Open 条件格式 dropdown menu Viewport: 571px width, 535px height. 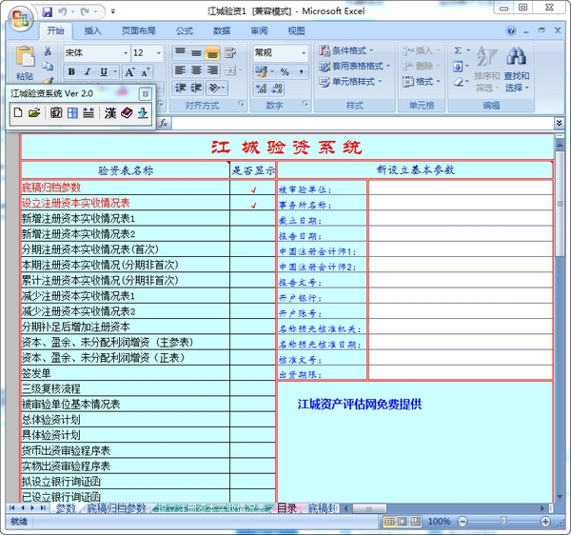pos(346,50)
